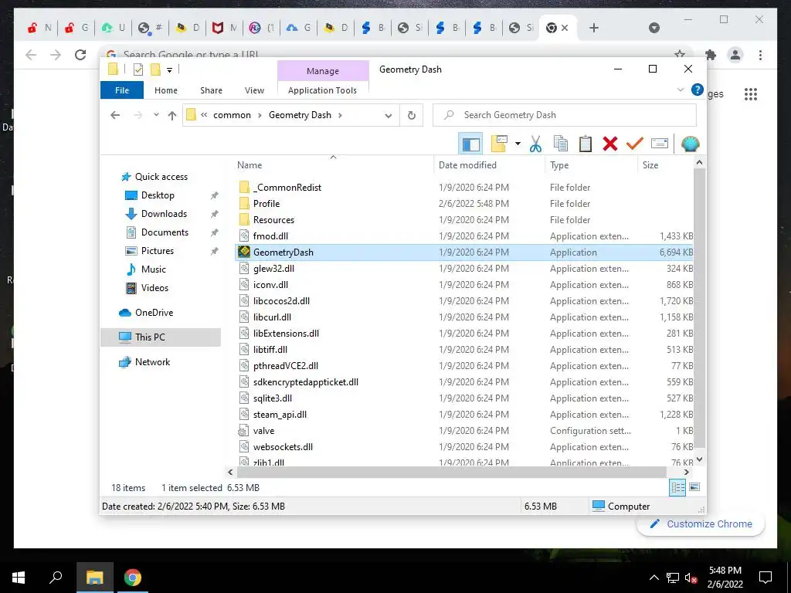The width and height of the screenshot is (791, 593).
Task: Click the horizontal scrollbar right arrow
Action: (x=686, y=473)
